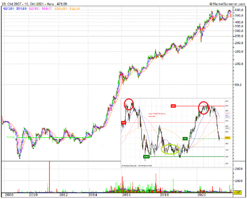Image resolution: width=247 pixels, height=199 pixels.
Task: Click the GD(20) value 554,80
Action: pyautogui.click(x=21, y=8)
